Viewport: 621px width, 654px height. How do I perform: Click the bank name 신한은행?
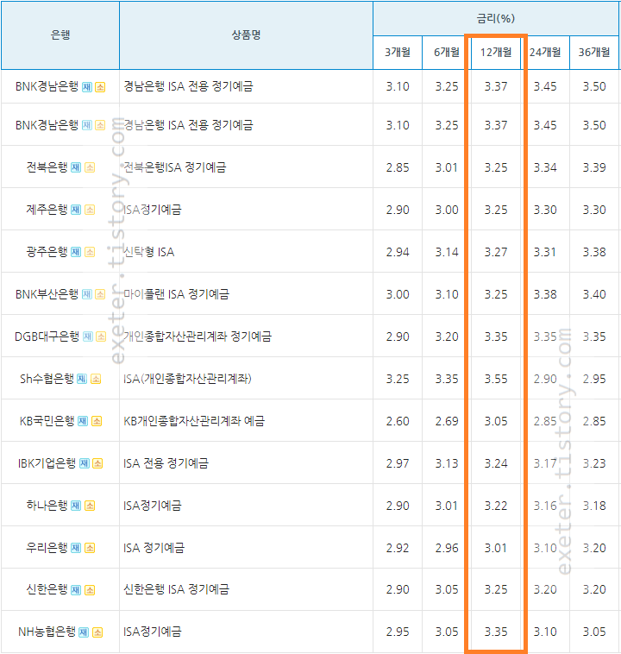47,590
